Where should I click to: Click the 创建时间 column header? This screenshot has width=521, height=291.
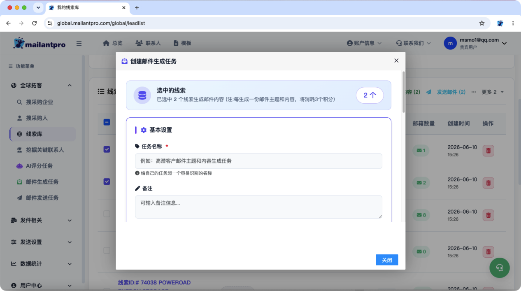(458, 123)
